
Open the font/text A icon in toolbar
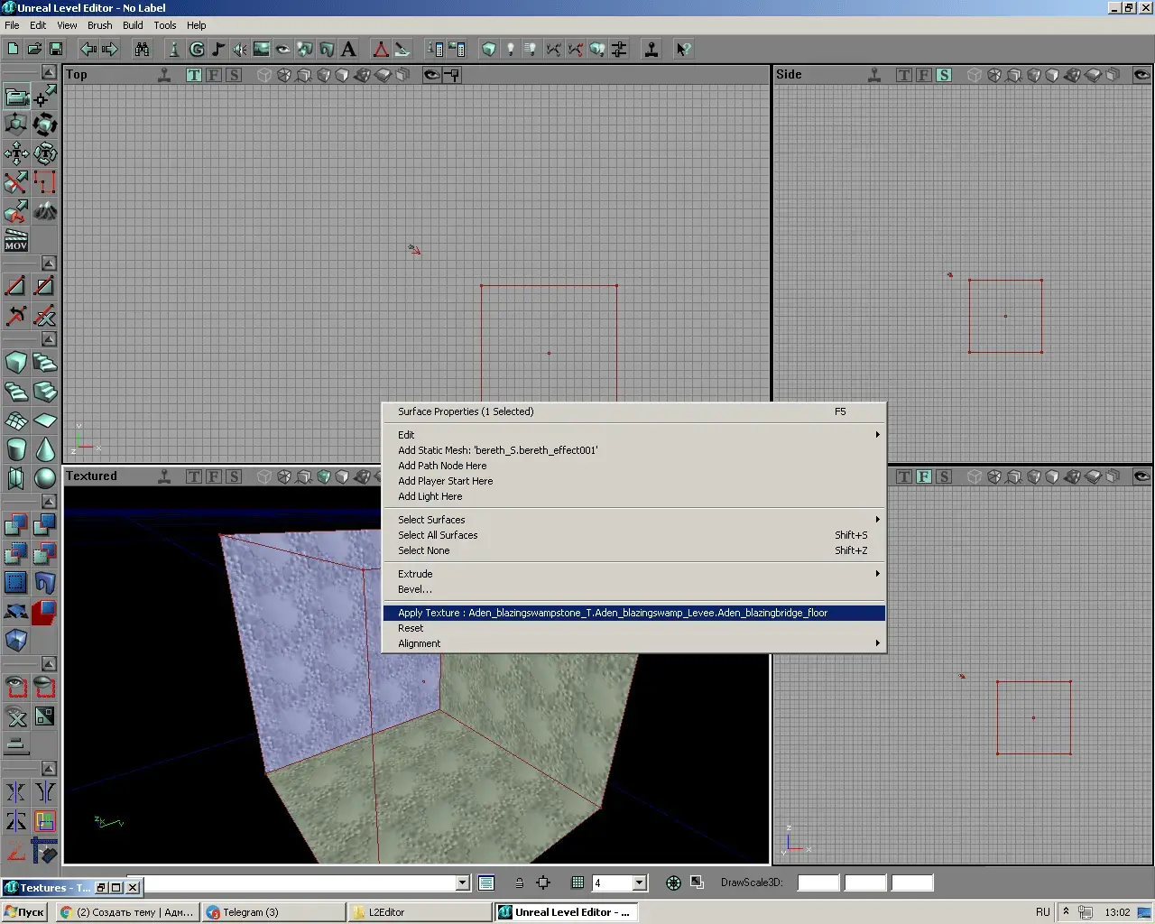pos(348,49)
